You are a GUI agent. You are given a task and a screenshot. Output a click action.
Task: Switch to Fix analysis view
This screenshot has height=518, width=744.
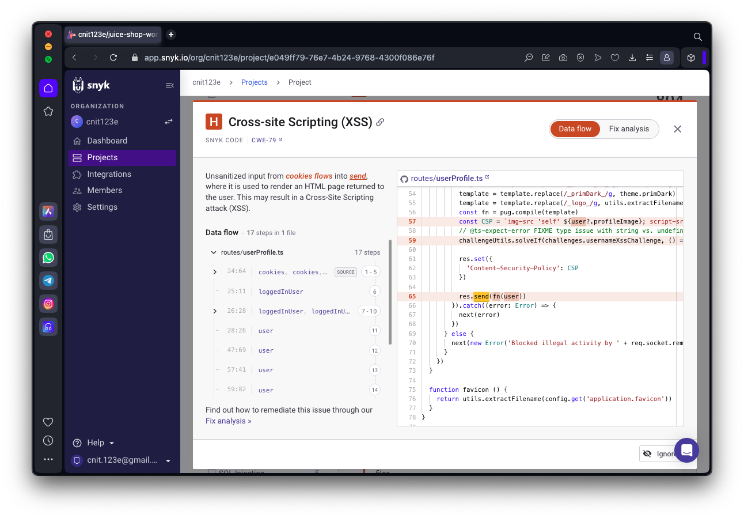click(x=629, y=129)
